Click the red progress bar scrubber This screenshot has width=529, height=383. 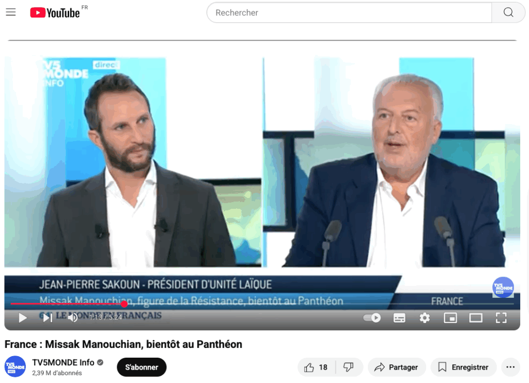pyautogui.click(x=124, y=304)
